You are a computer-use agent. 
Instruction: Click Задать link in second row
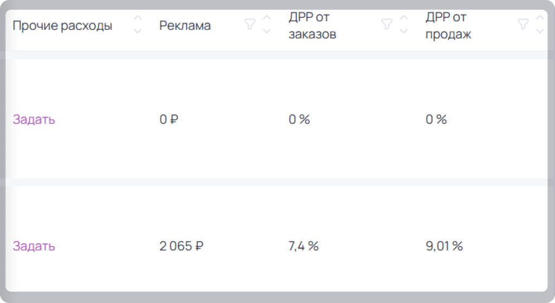(x=34, y=246)
